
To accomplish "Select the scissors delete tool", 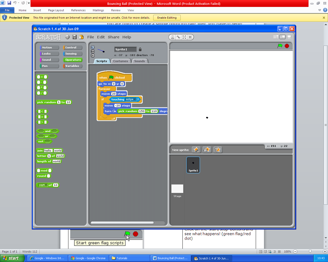I will 178,37.
